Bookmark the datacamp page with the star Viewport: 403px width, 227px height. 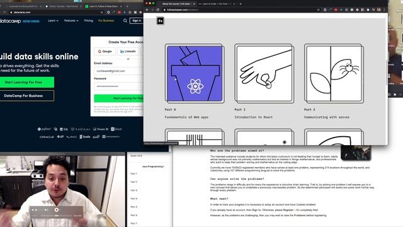(x=102, y=12)
